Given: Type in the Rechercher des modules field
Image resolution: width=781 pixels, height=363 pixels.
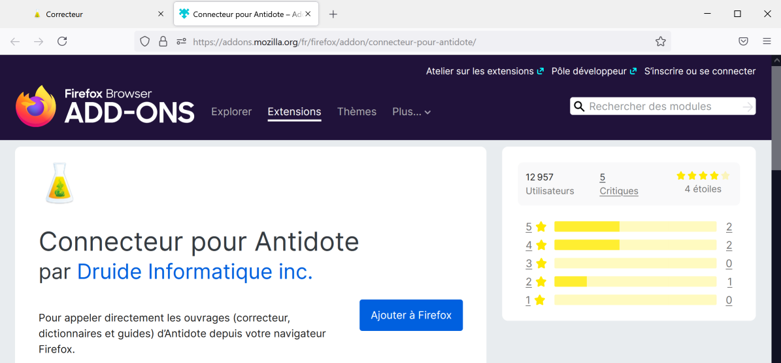Looking at the screenshot, I should 660,107.
